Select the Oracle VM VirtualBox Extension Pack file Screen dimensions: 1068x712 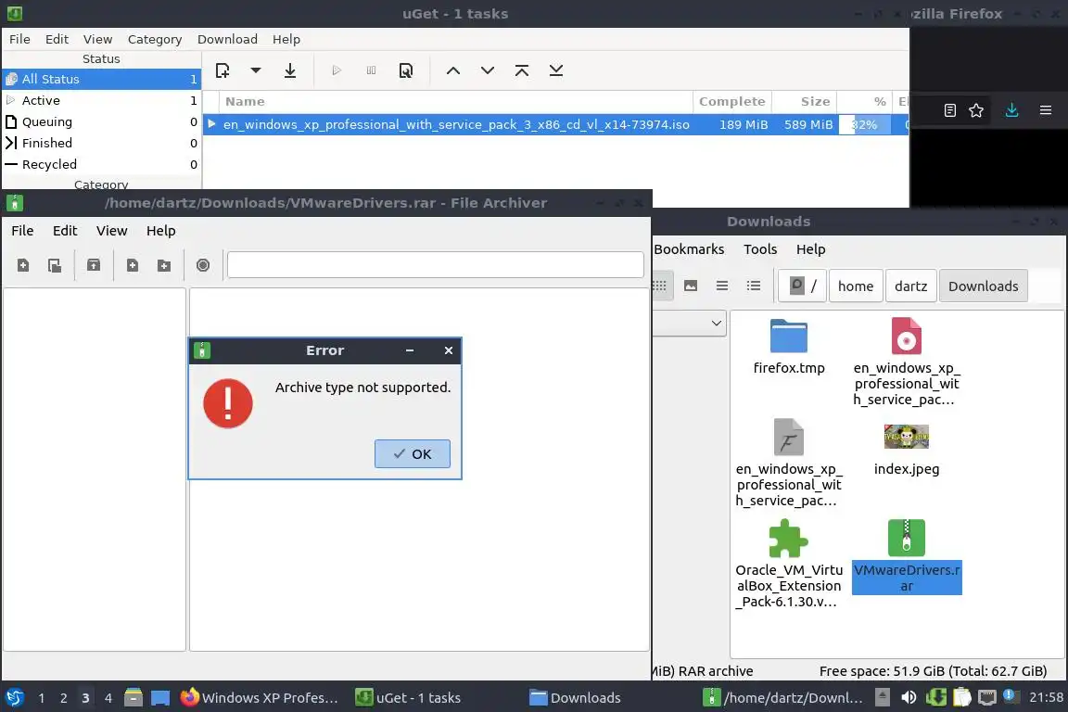coord(789,565)
